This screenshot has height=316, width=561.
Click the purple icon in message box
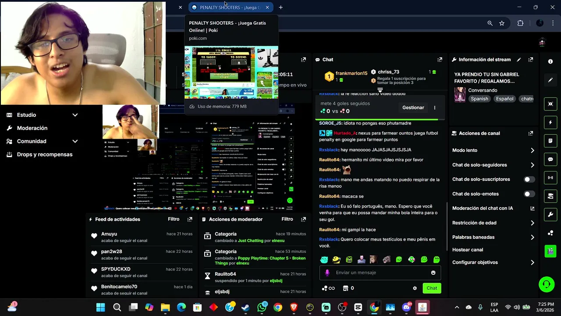327,273
